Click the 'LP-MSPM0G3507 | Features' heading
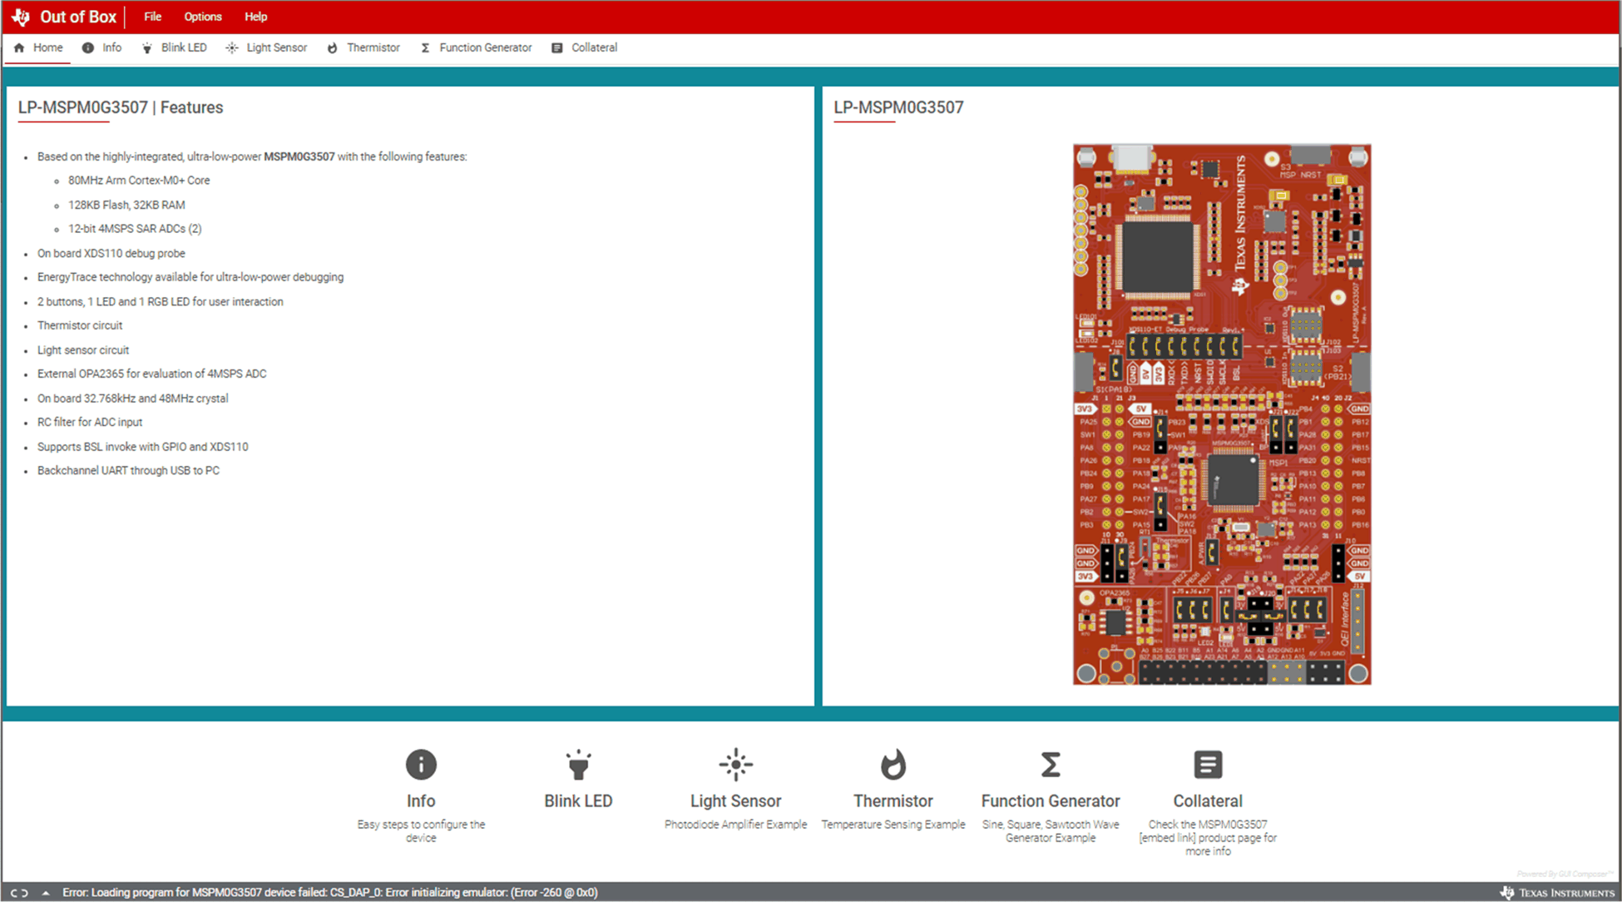 point(121,107)
